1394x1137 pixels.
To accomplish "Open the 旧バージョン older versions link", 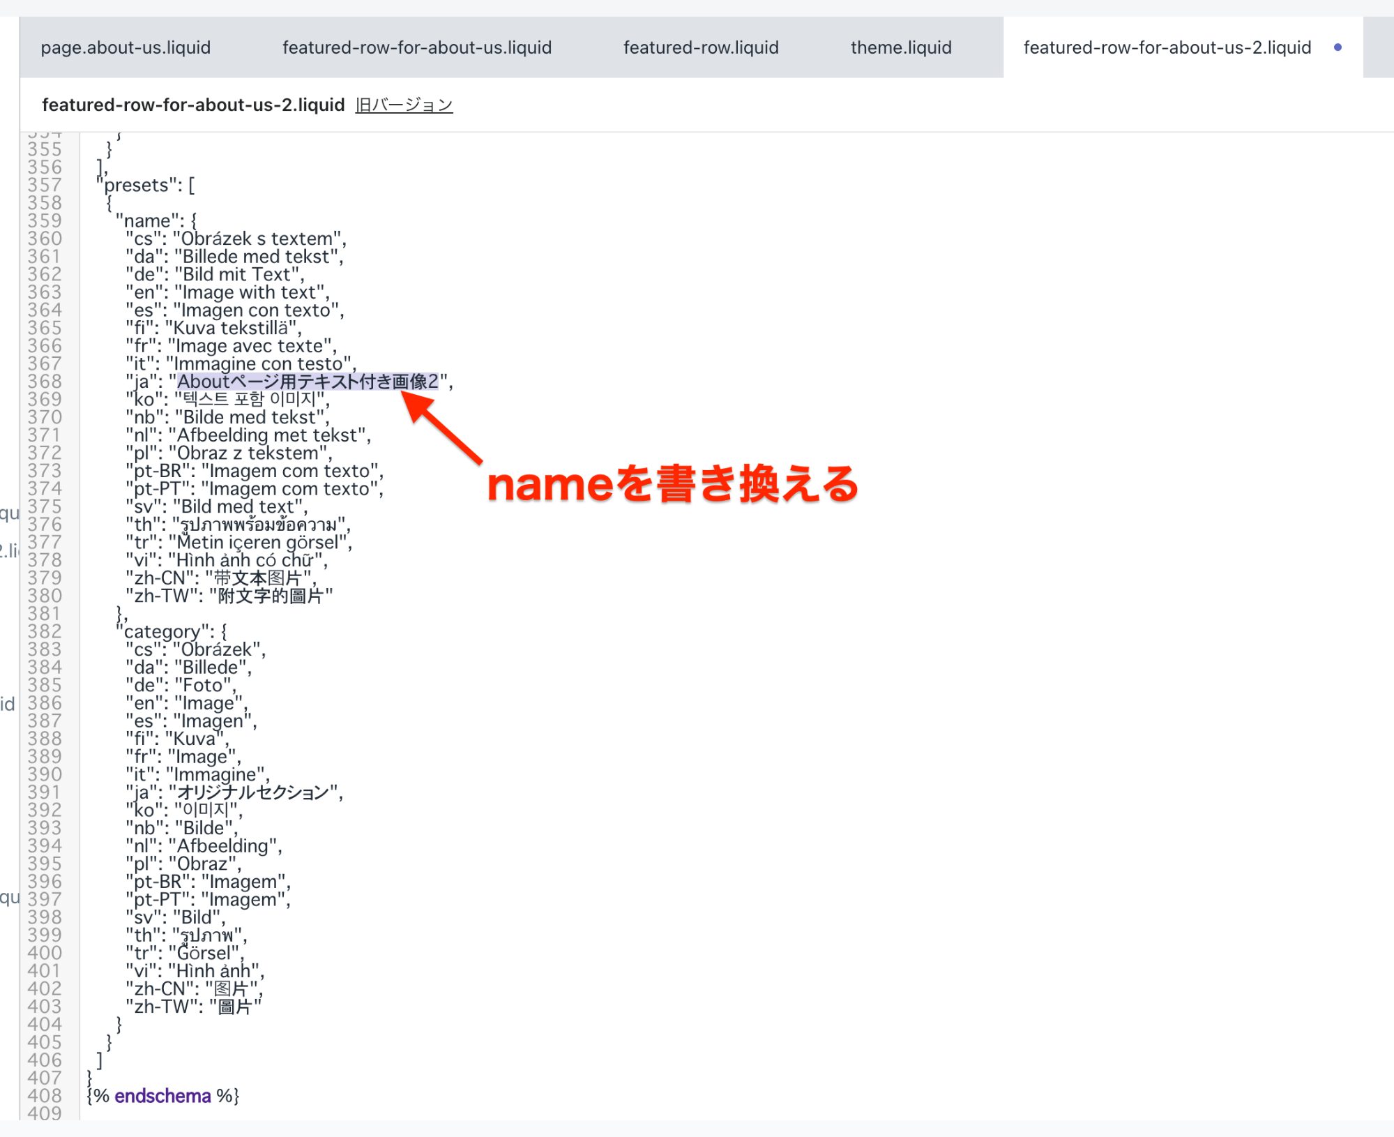I will tap(404, 105).
